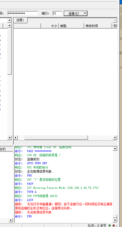The height and width of the screenshot is (227, 122).
Task: Sort remote files by 大小 column
Action: (x=50, y=26)
